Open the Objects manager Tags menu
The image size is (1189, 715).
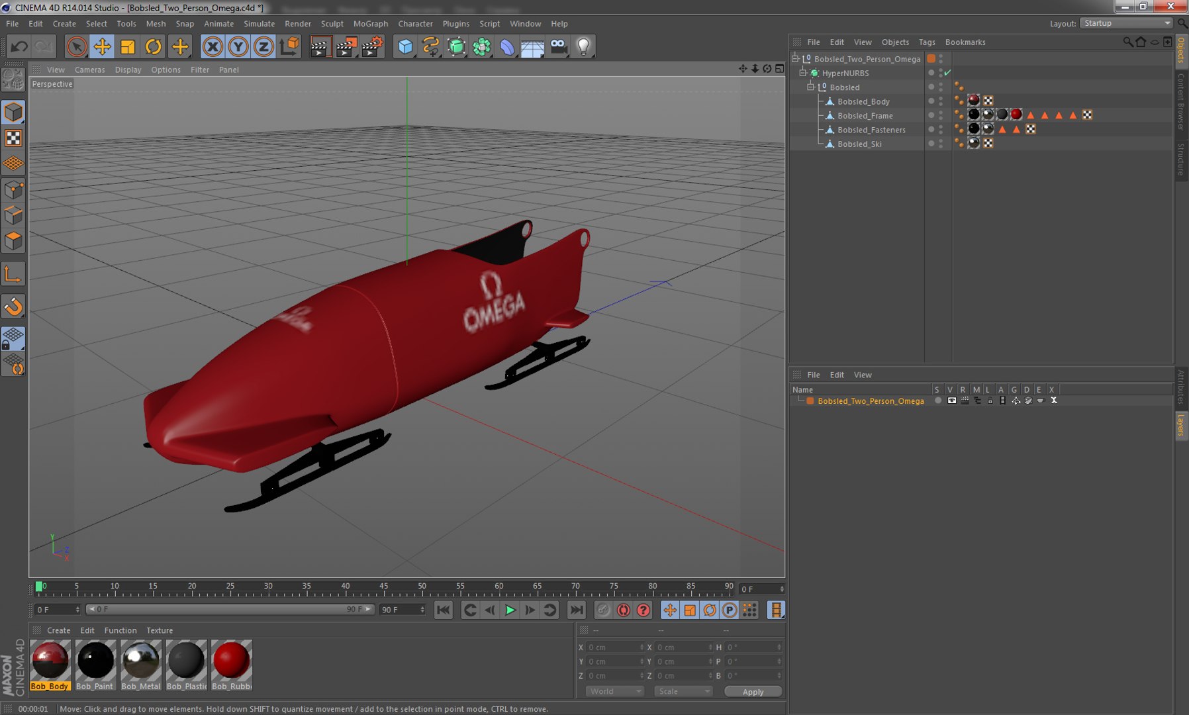tap(927, 42)
